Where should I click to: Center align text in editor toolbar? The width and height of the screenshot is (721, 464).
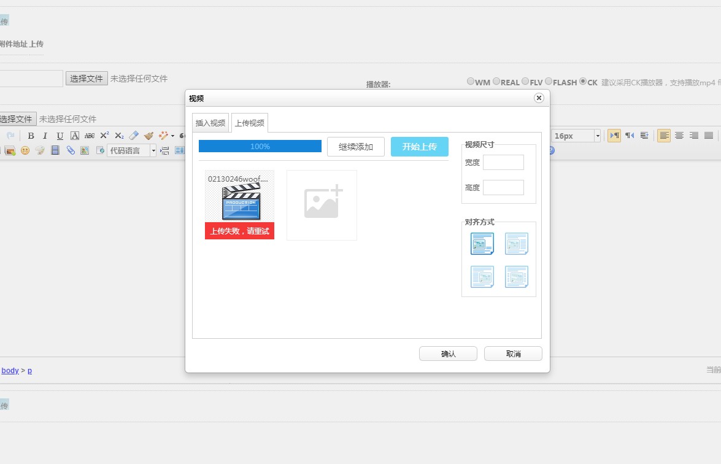[x=679, y=136]
